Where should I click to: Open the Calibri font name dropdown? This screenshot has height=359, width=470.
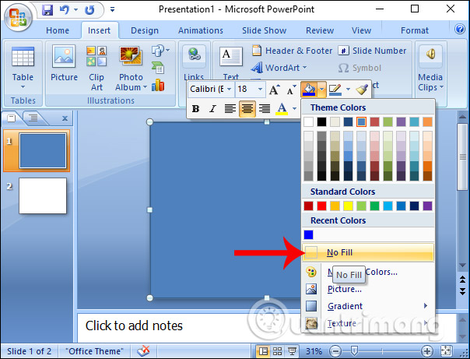[x=229, y=89]
